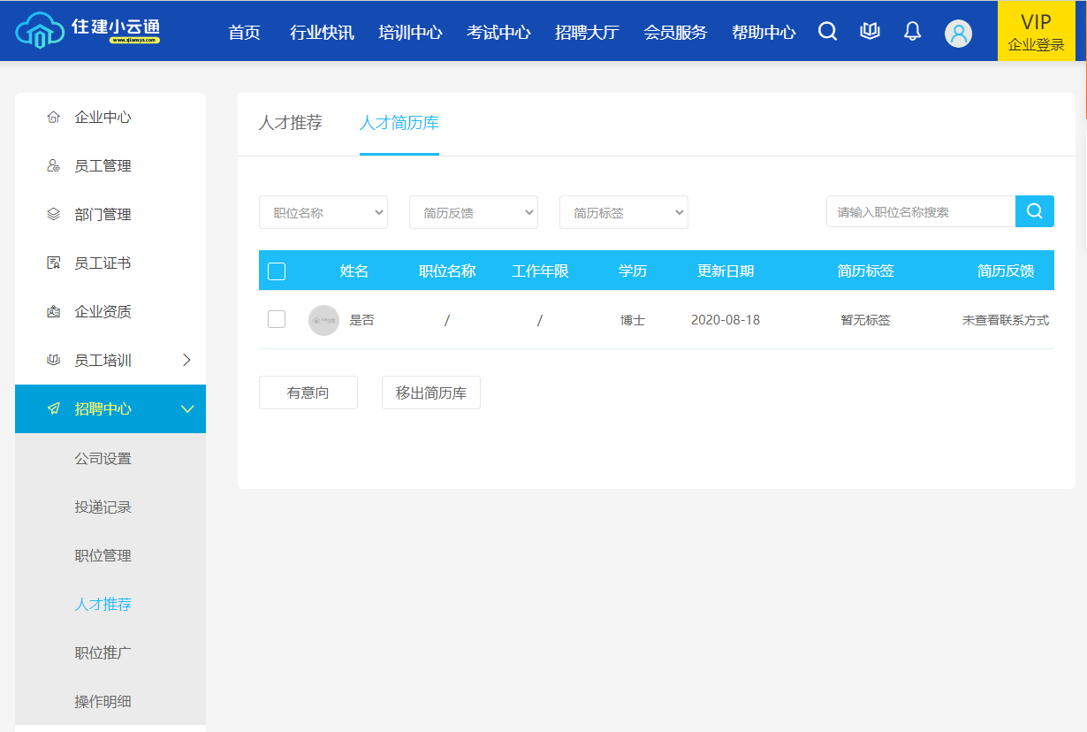Check the checkbox for the 是否 row
The height and width of the screenshot is (732, 1087).
(x=277, y=319)
